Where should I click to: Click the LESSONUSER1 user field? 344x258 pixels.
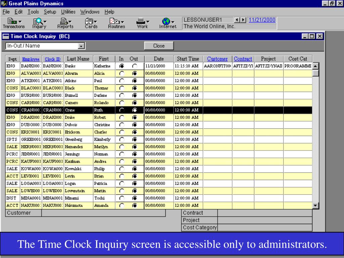[207, 20]
